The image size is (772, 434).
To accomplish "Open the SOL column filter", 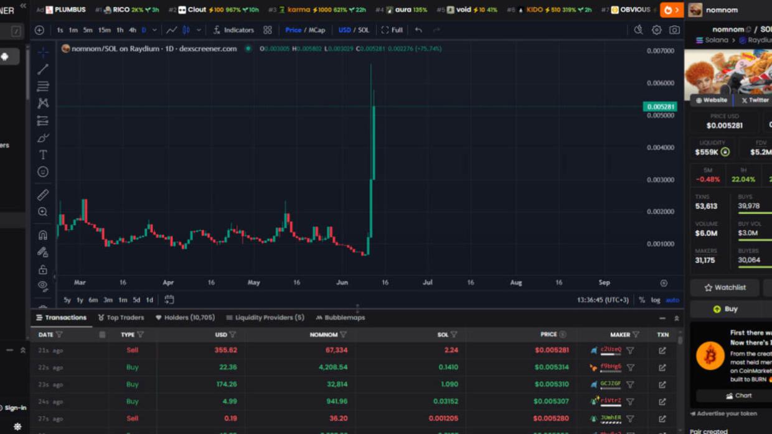I will pyautogui.click(x=454, y=335).
